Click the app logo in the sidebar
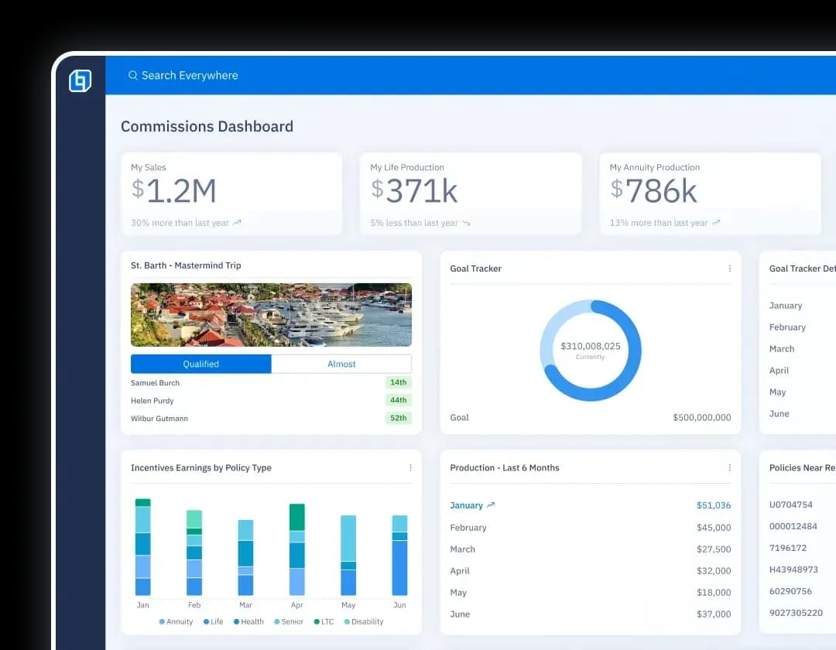836x650 pixels. click(x=80, y=80)
